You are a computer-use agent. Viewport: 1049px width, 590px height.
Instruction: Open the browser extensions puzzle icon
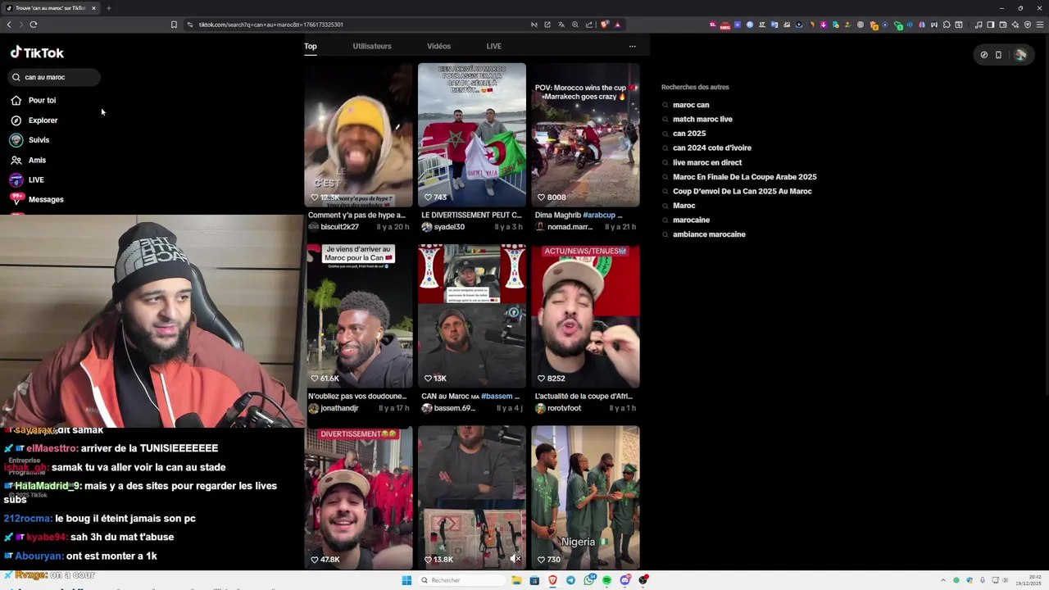point(947,25)
